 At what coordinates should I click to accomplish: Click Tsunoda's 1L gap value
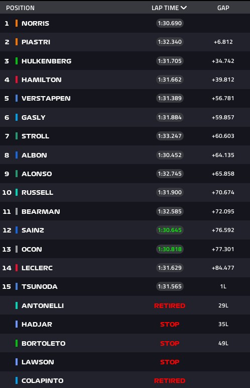223,286
